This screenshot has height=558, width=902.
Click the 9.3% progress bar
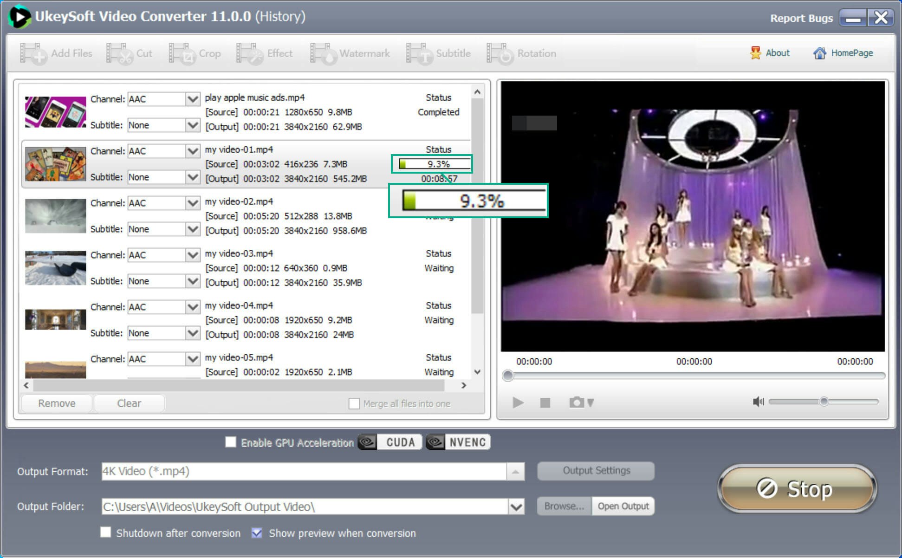point(434,164)
